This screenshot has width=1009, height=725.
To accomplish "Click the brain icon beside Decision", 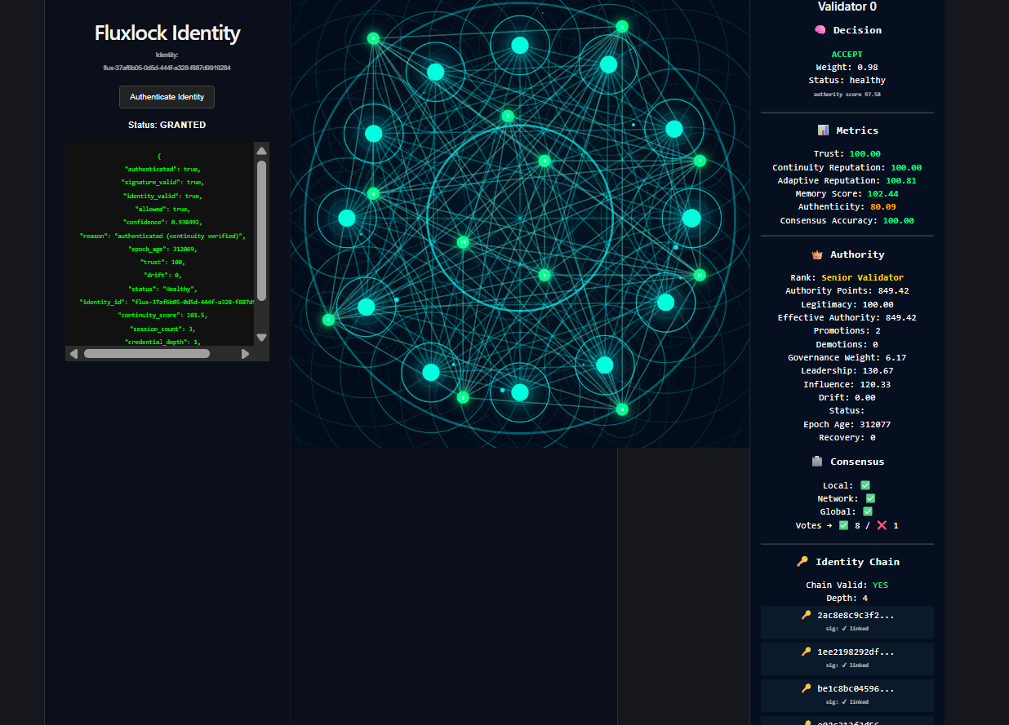I will (820, 30).
